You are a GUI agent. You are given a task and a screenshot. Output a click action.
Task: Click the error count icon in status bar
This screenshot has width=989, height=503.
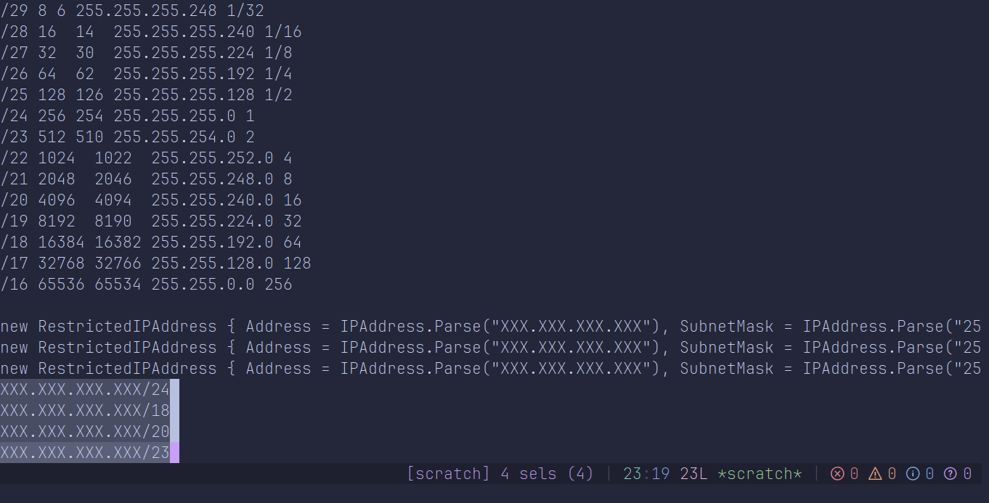tap(837, 474)
